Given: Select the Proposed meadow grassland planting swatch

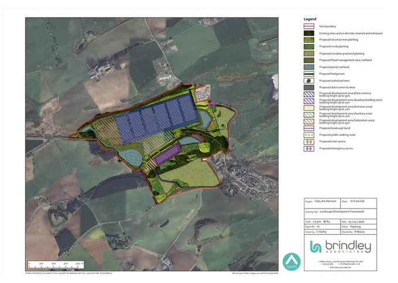Looking at the screenshot, I should [x=308, y=53].
